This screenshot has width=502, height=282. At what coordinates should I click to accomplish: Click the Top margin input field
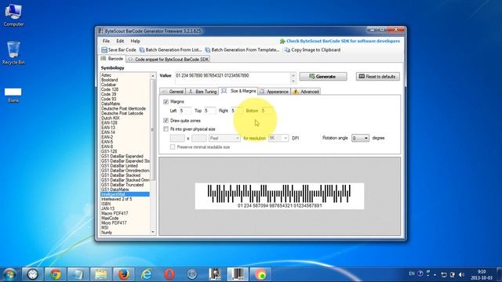[x=209, y=110]
